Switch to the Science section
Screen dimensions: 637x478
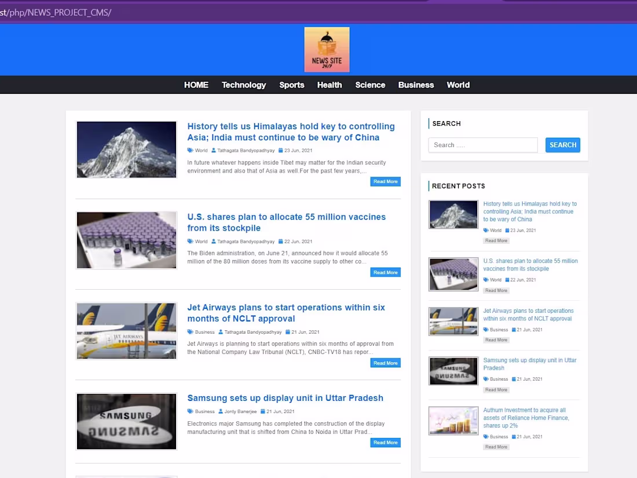[370, 85]
